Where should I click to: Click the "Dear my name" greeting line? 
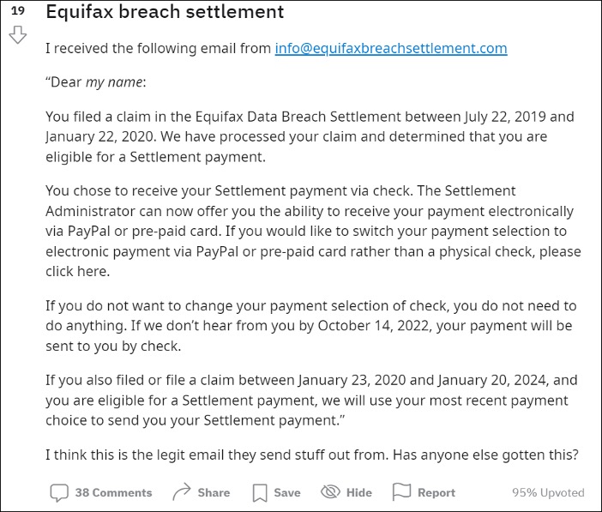point(96,82)
